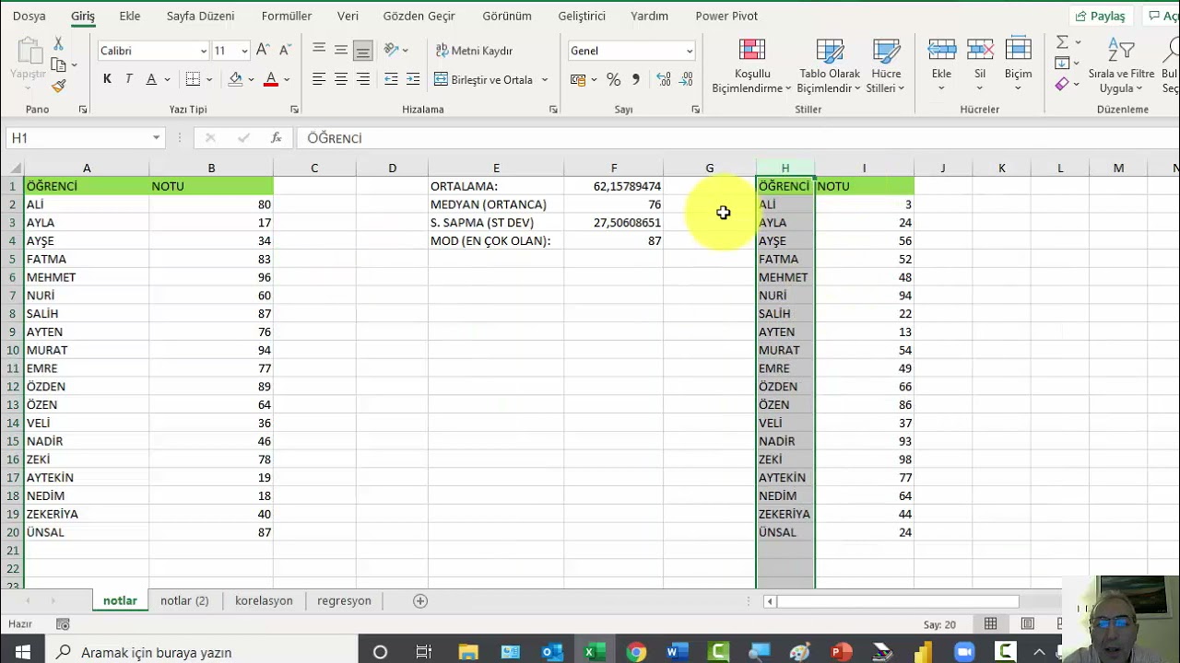Click the Borders icon
Viewport: 1180px width, 663px height.
(x=193, y=79)
